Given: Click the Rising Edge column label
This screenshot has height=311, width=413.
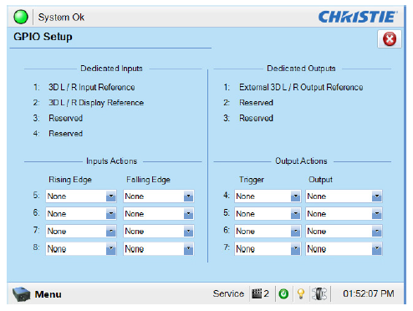Looking at the screenshot, I should [x=70, y=180].
